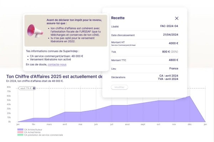
Task: Click the CA : avril 2024 declaration
Action: pos(169,76)
